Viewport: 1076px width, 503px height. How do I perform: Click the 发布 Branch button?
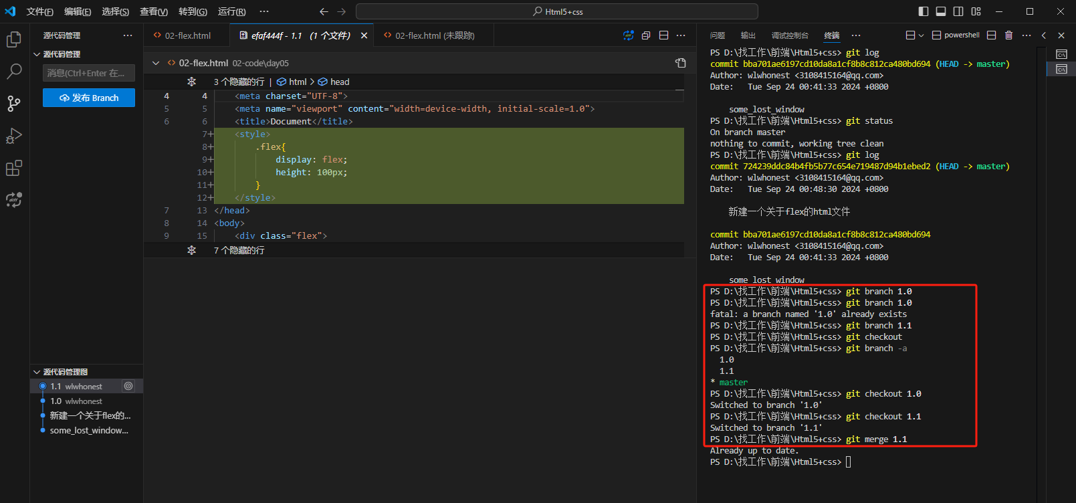(89, 98)
